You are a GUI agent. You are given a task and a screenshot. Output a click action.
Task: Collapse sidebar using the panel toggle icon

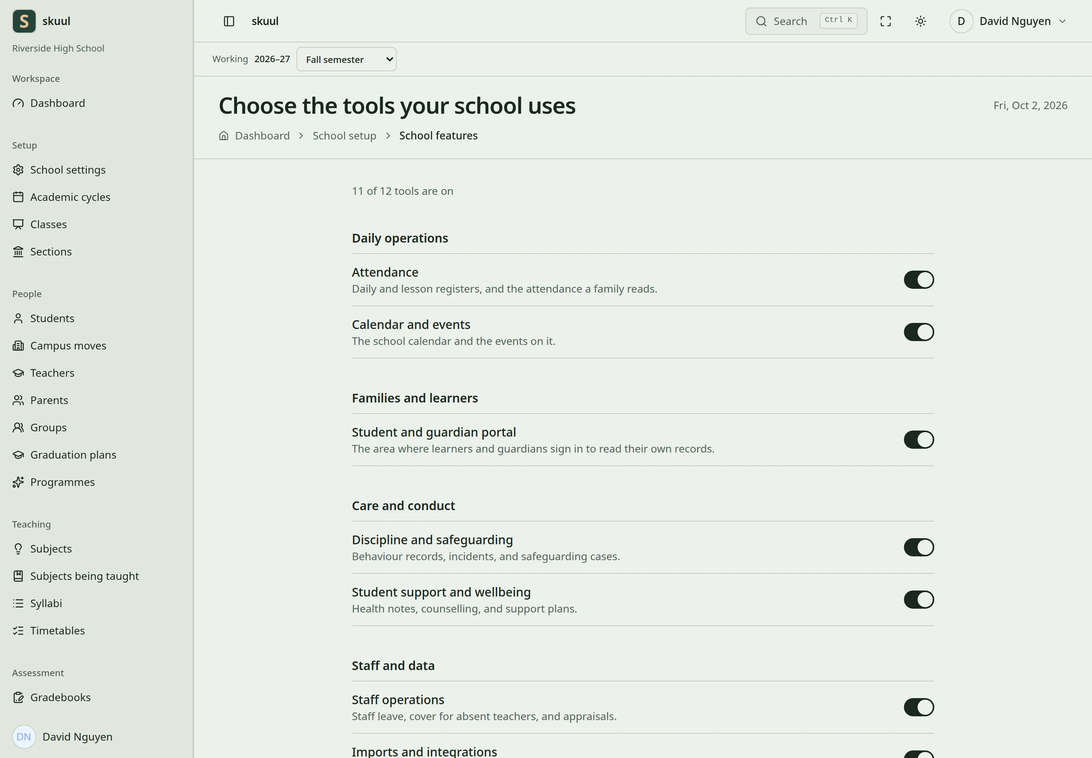point(229,21)
